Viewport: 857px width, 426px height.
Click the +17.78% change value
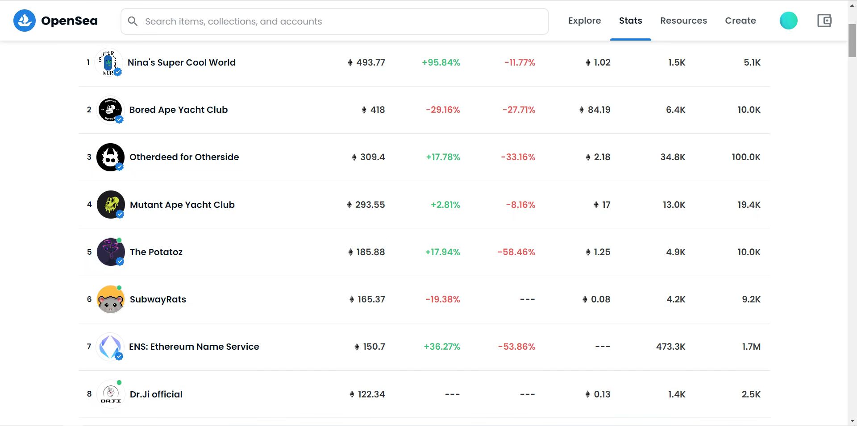pyautogui.click(x=443, y=157)
